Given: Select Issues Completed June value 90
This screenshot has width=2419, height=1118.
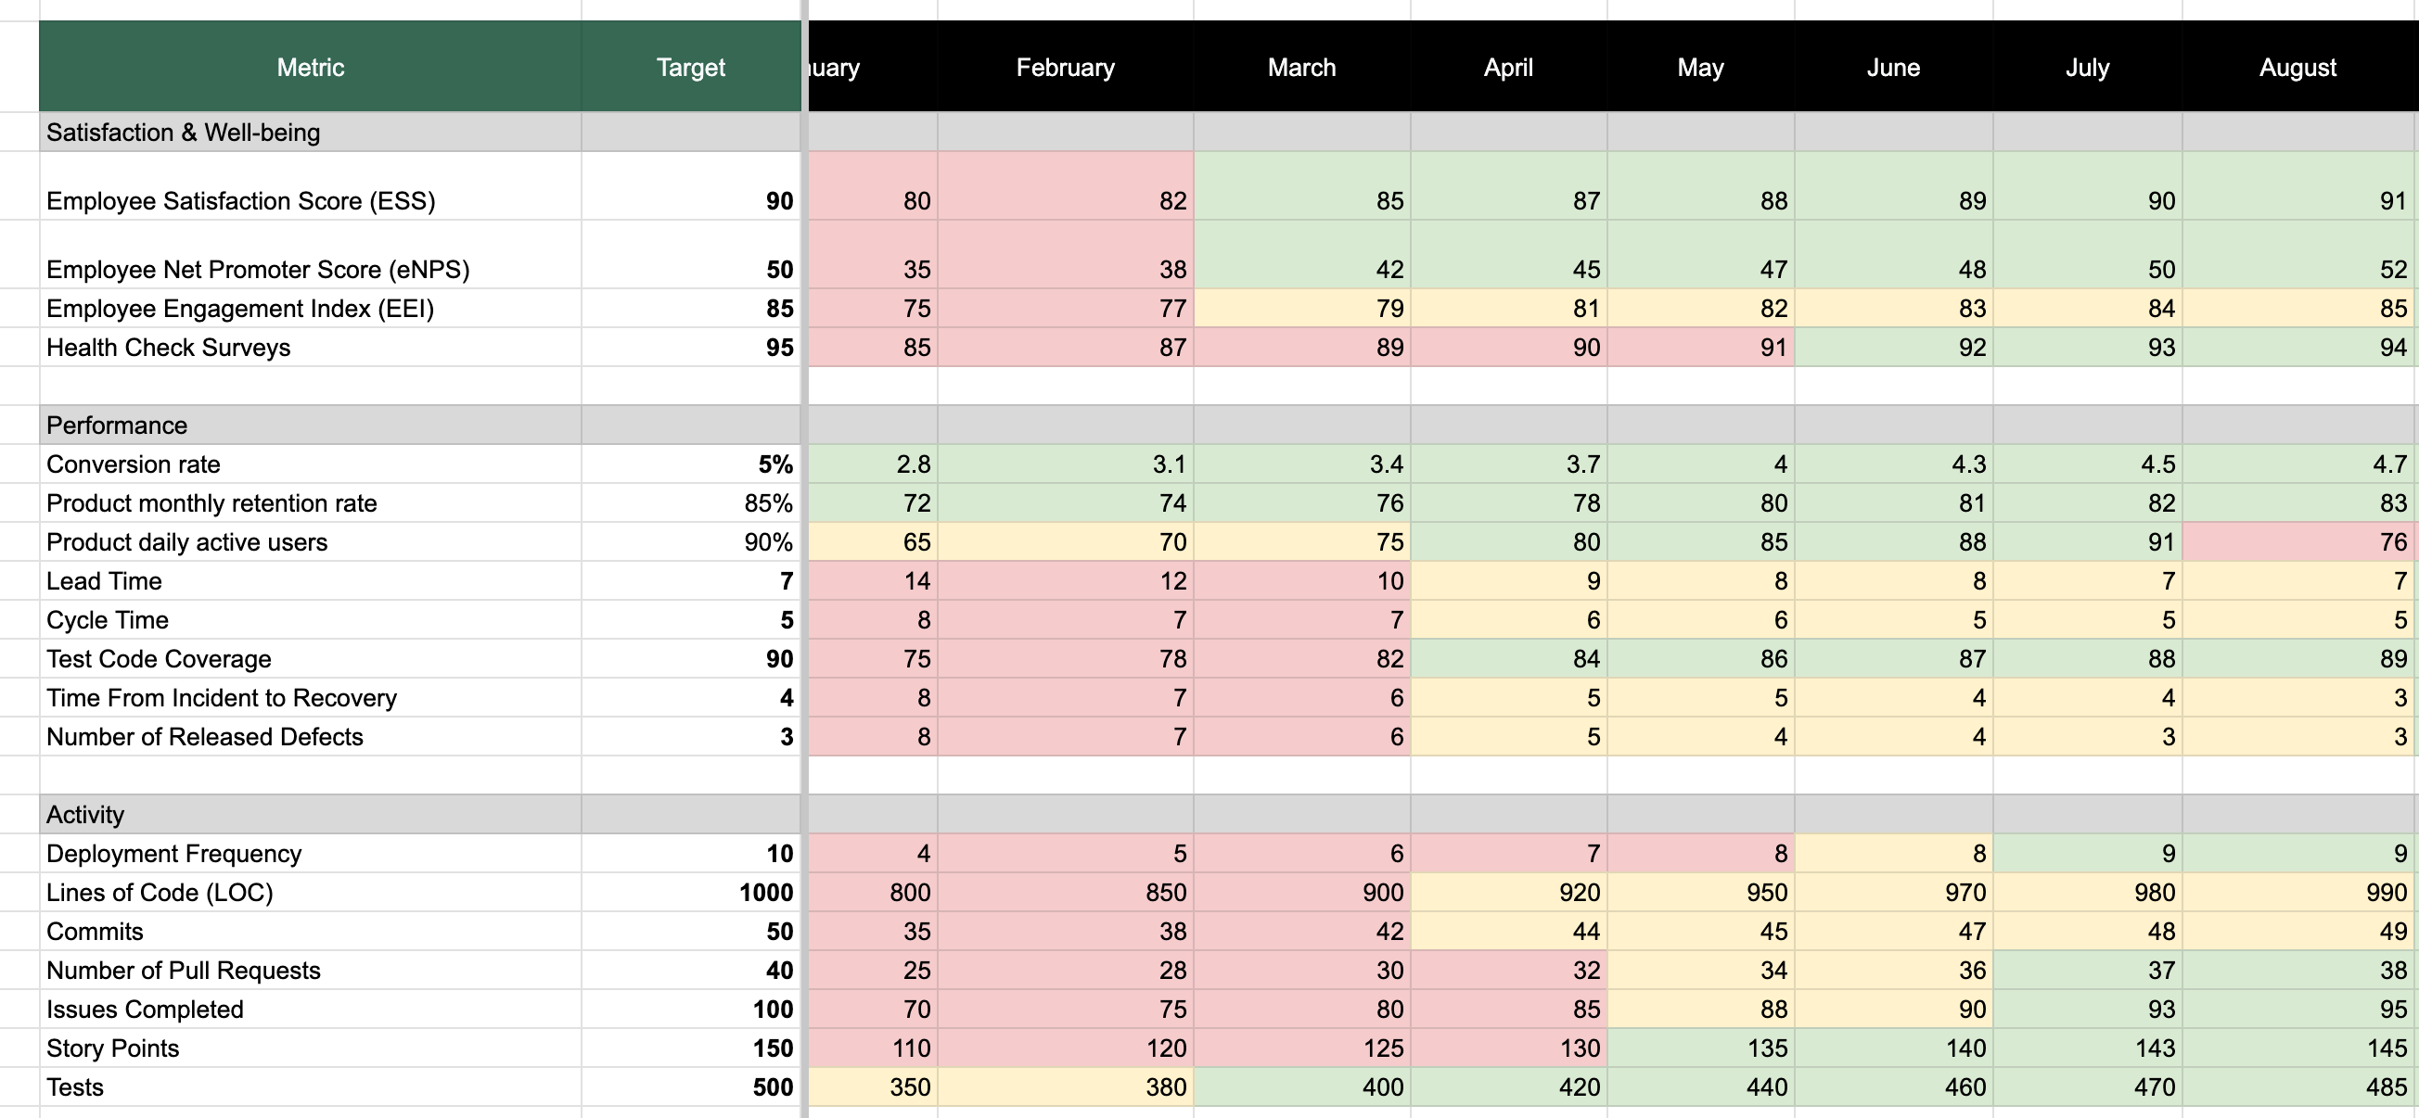Looking at the screenshot, I should (1893, 1010).
